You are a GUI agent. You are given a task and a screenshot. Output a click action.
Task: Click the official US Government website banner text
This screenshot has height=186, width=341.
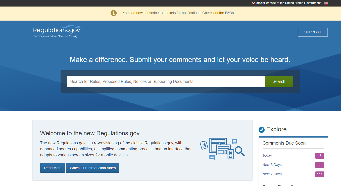[x=286, y=3]
